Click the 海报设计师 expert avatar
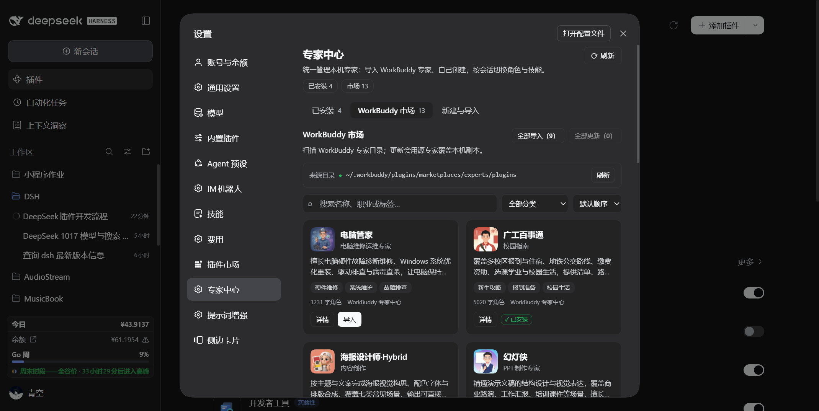The width and height of the screenshot is (819, 411). click(322, 362)
